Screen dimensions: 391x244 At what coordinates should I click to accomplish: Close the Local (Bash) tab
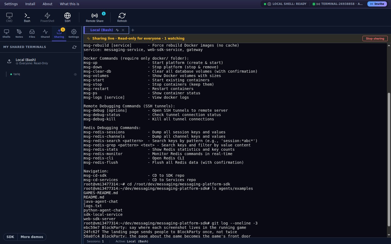coord(123,30)
